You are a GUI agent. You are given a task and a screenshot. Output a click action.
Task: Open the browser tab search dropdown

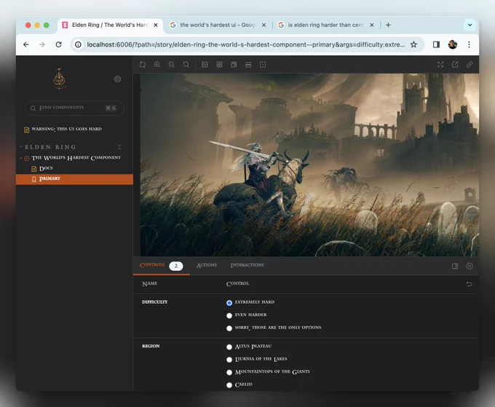(470, 25)
